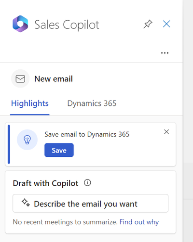
Task: Click the Save email to Dynamics 365 text
Action: click(87, 134)
